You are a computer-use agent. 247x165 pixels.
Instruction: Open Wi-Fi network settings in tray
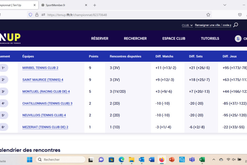coord(228,159)
